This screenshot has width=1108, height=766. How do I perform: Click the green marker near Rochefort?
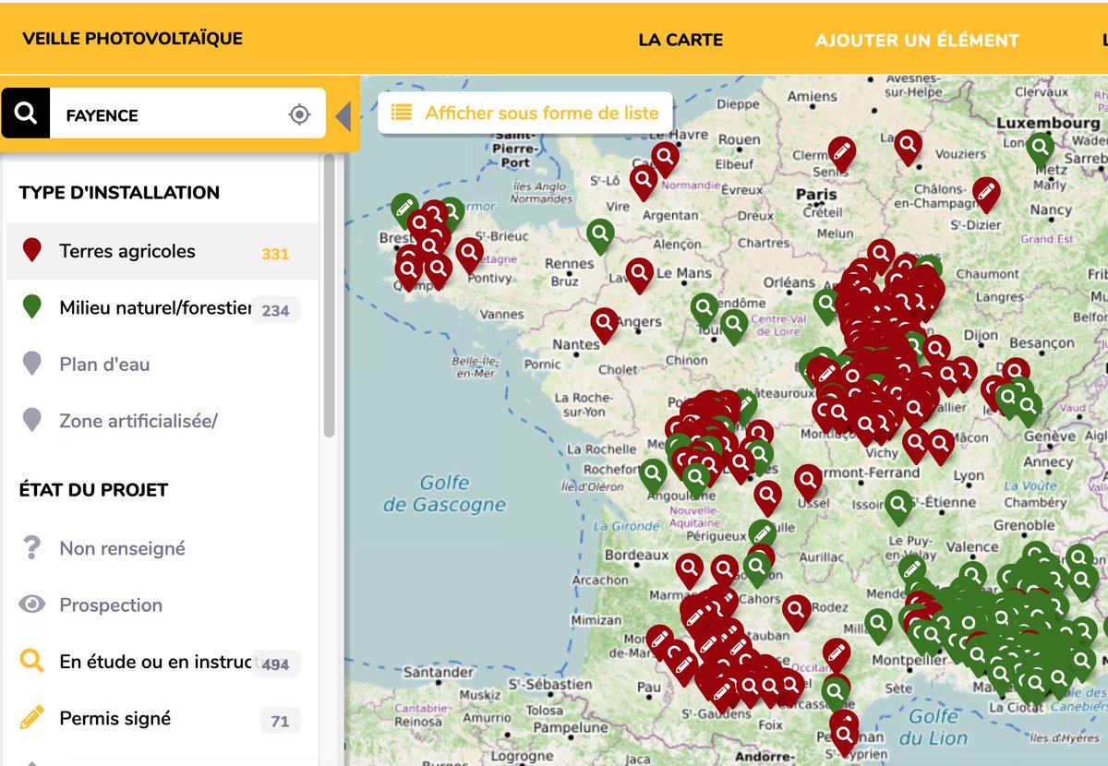(x=653, y=477)
